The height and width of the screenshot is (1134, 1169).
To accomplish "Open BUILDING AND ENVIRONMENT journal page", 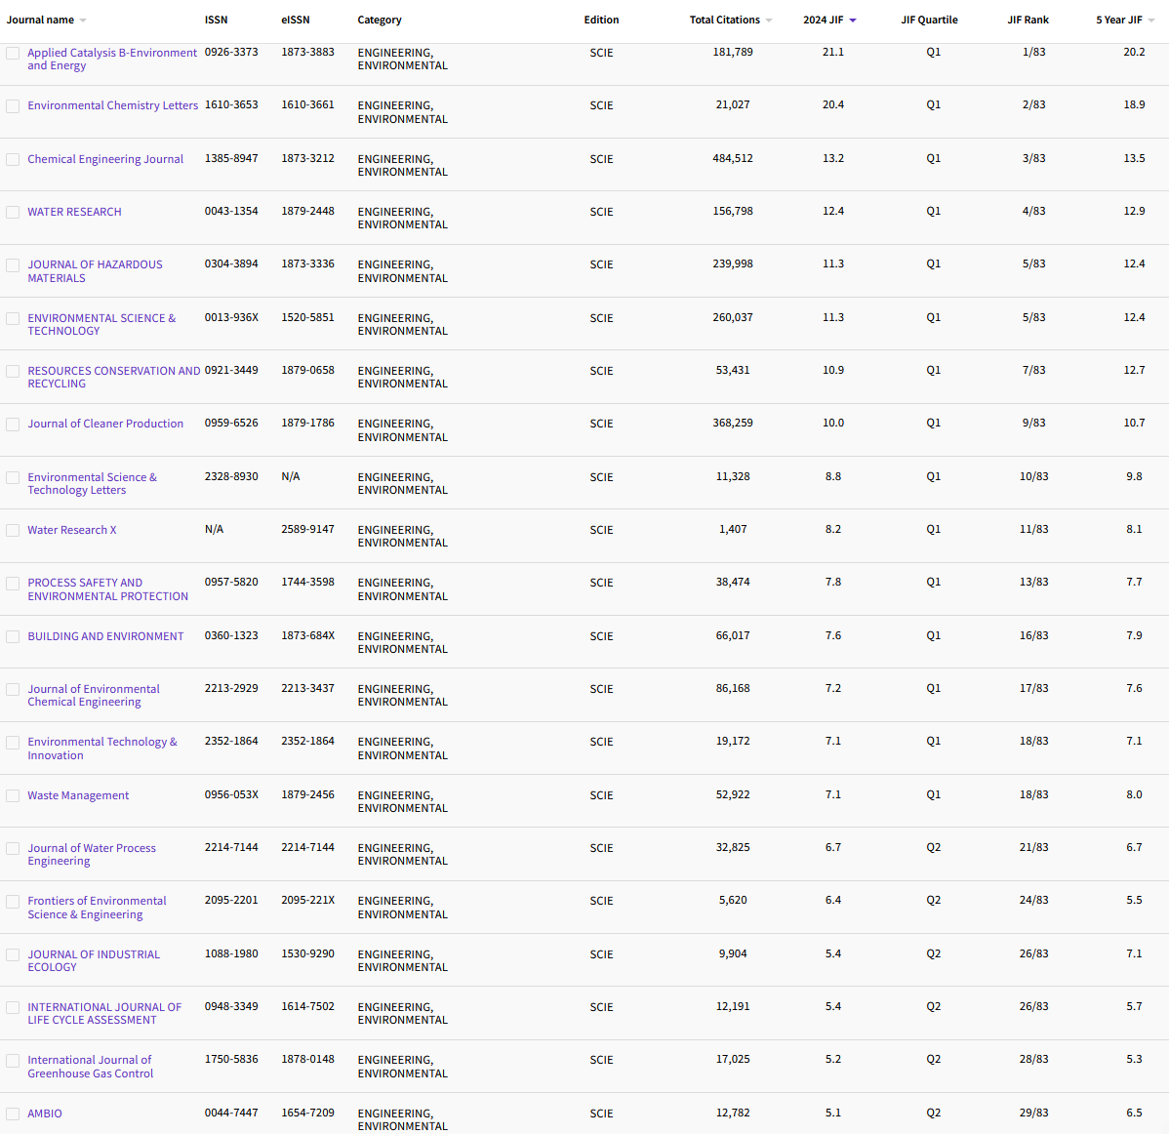I will [x=105, y=635].
